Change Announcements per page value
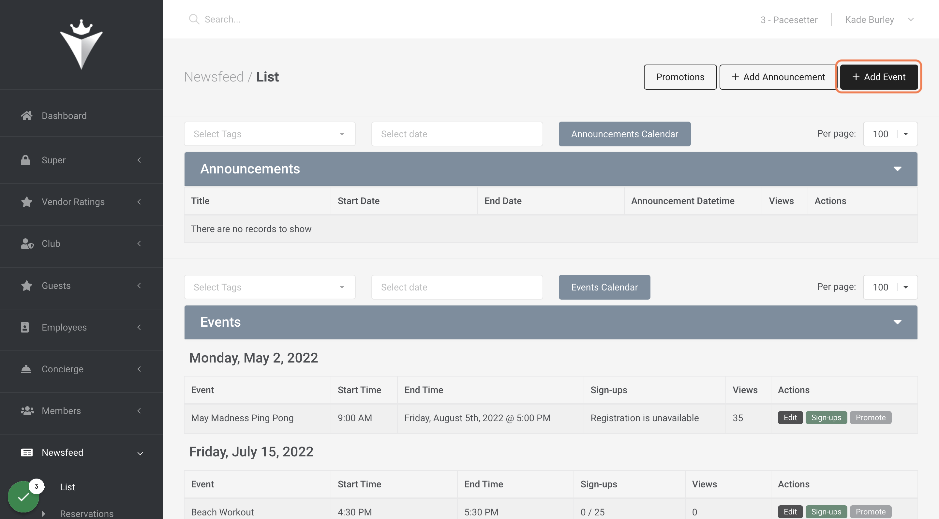The width and height of the screenshot is (939, 519). (890, 134)
